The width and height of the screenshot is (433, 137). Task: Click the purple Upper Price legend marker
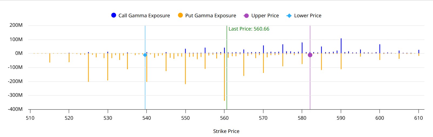246,16
